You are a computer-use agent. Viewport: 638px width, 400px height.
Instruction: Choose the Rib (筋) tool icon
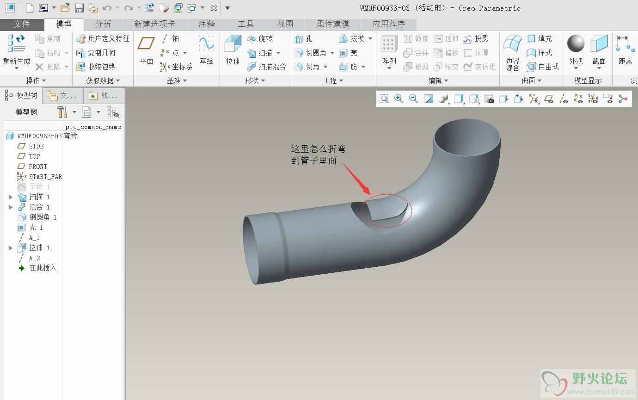[x=343, y=67]
